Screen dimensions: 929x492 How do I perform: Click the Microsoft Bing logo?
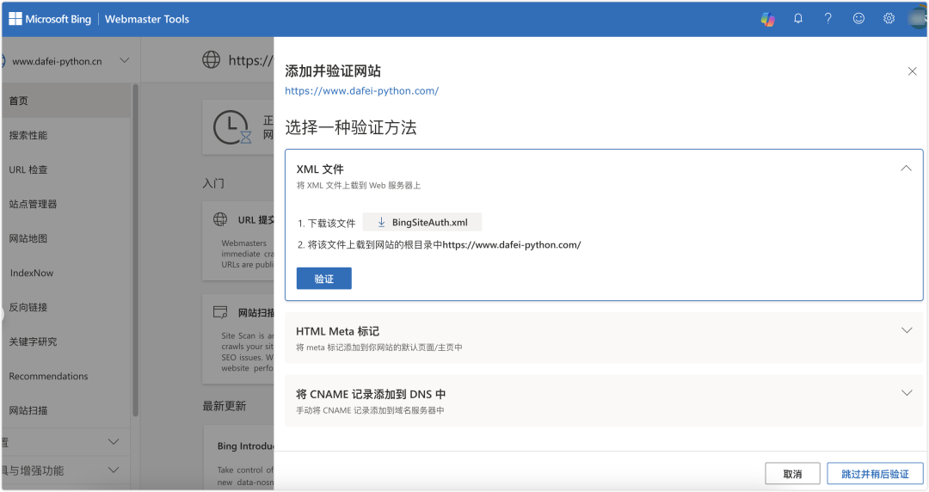(x=50, y=19)
